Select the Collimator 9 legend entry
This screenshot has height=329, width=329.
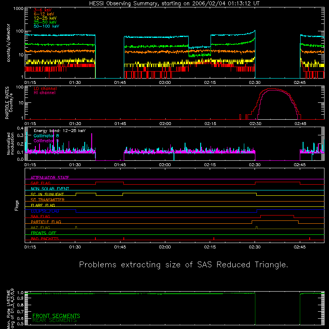coord(46,141)
